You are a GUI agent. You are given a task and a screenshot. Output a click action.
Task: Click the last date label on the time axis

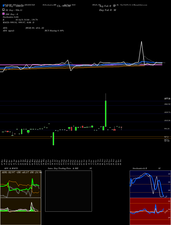(x=120, y=162)
